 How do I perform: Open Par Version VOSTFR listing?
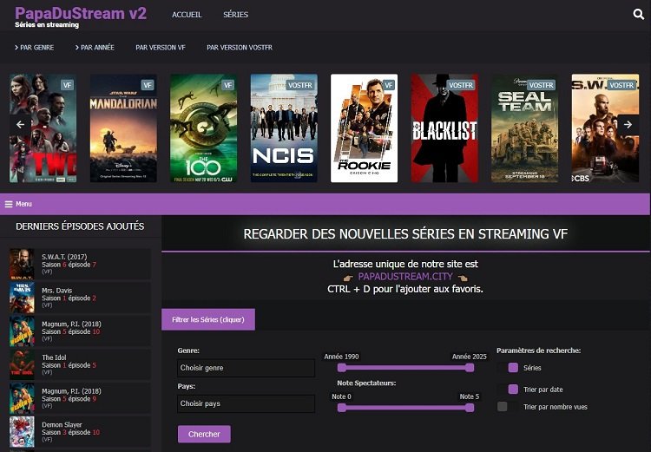tap(240, 48)
